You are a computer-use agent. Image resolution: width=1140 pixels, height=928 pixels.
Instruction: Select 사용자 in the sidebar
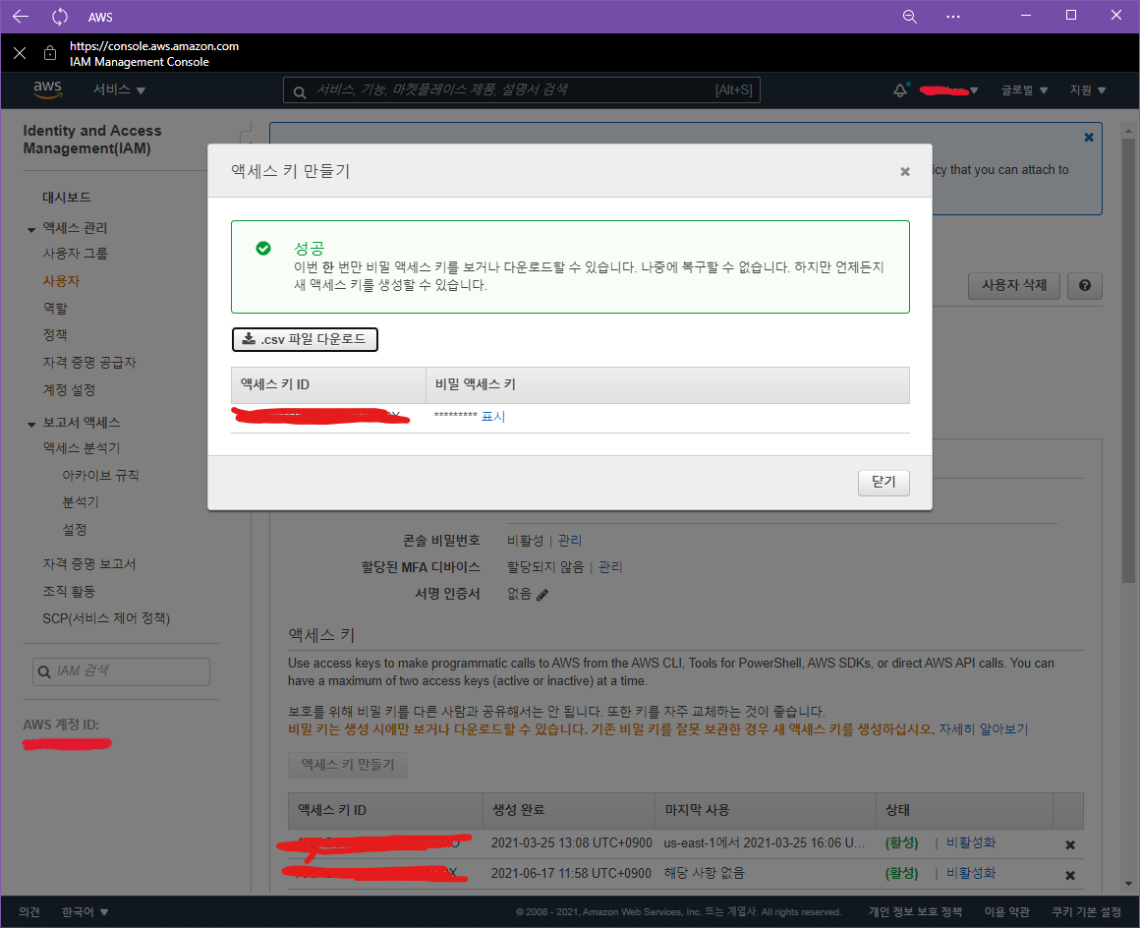coord(61,281)
